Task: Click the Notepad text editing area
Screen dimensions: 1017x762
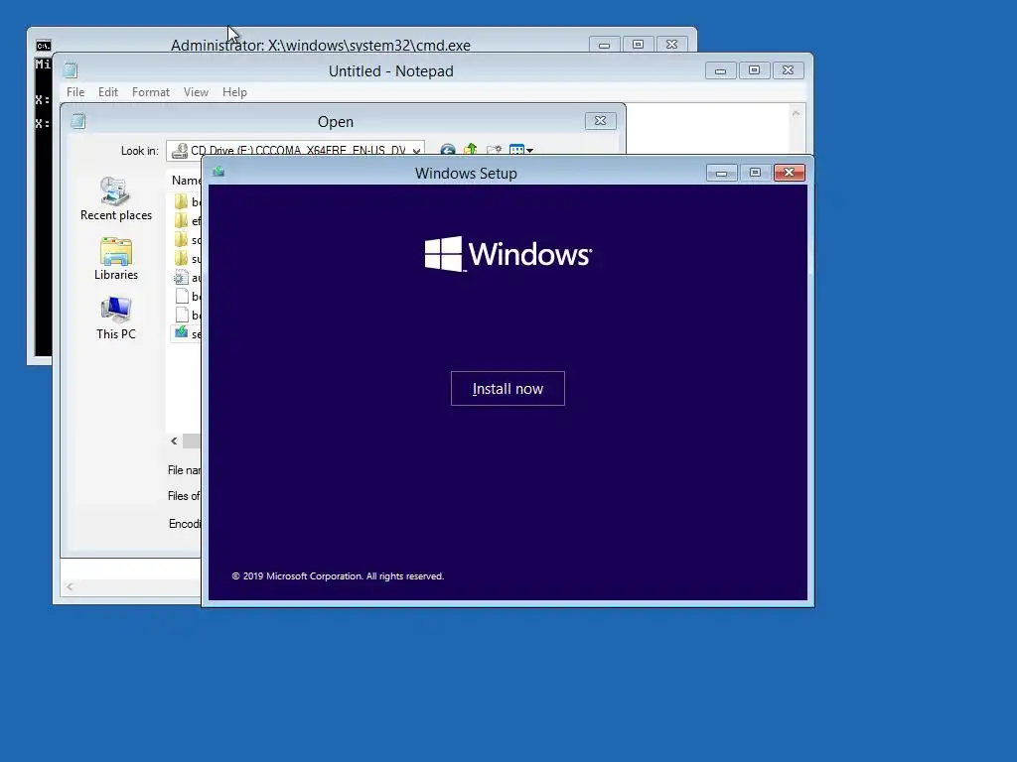Action: click(707, 128)
